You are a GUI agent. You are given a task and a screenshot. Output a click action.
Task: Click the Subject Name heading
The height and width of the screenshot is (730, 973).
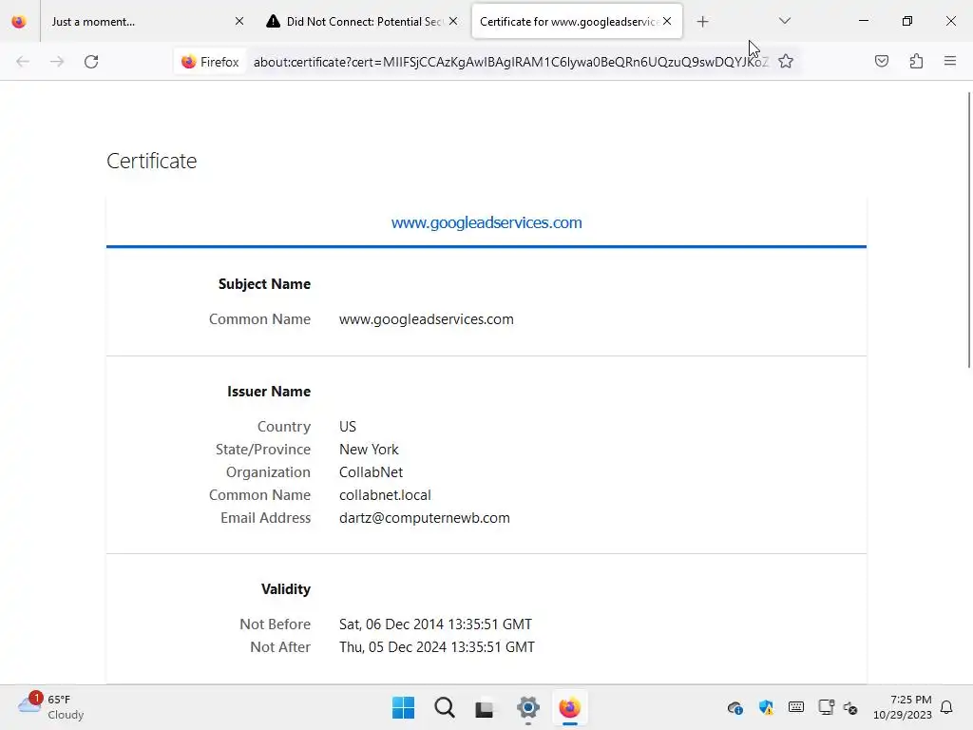tap(264, 284)
